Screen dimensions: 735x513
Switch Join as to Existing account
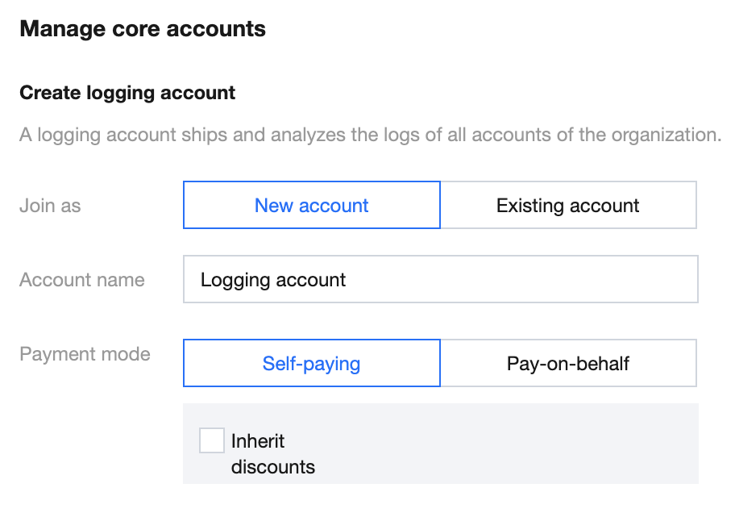tap(568, 205)
